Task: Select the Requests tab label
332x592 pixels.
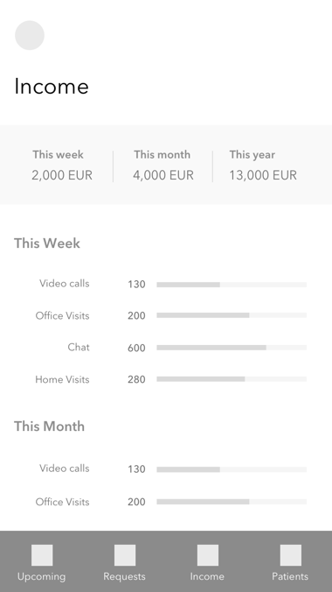Action: pos(124,576)
